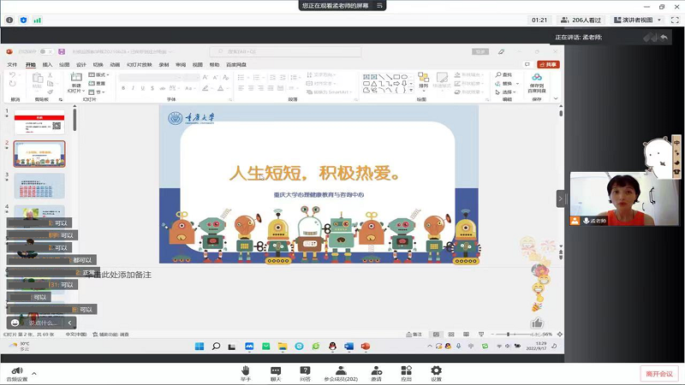
Task: Click the Format Painter icon
Action: pos(50,92)
